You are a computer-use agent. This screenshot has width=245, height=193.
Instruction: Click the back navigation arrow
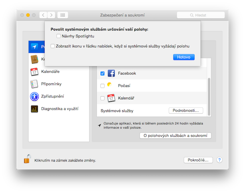pos(43,15)
